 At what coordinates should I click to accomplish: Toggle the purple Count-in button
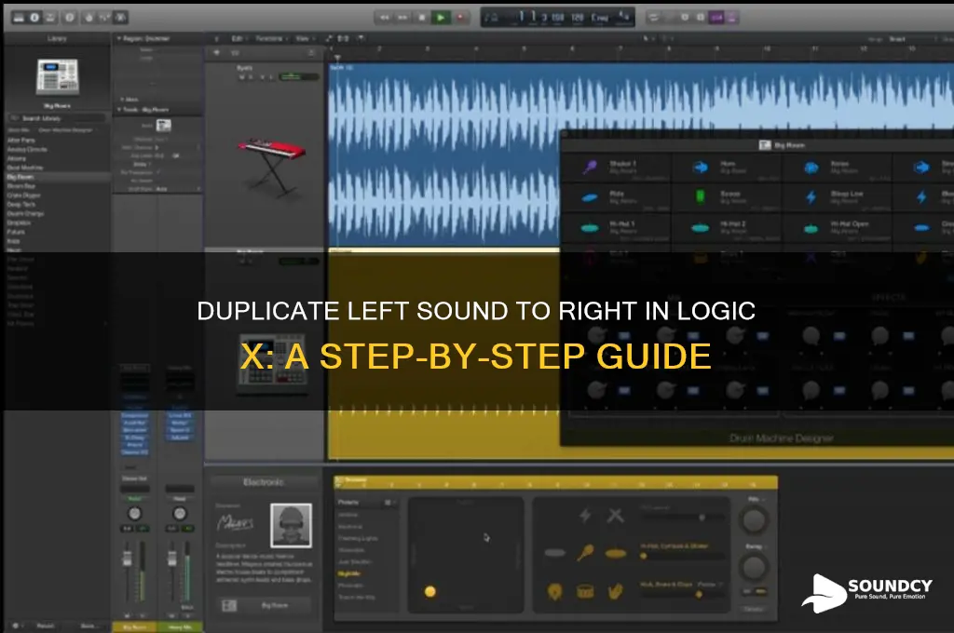(x=716, y=18)
